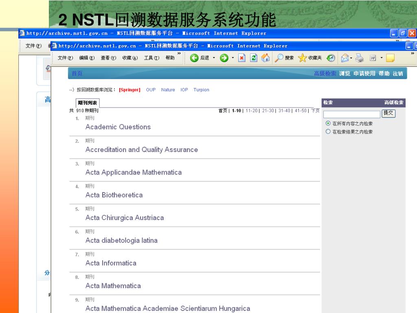This screenshot has height=313, width=417.
Task: Open journal Acta diabetologia latina
Action: [x=121, y=240]
